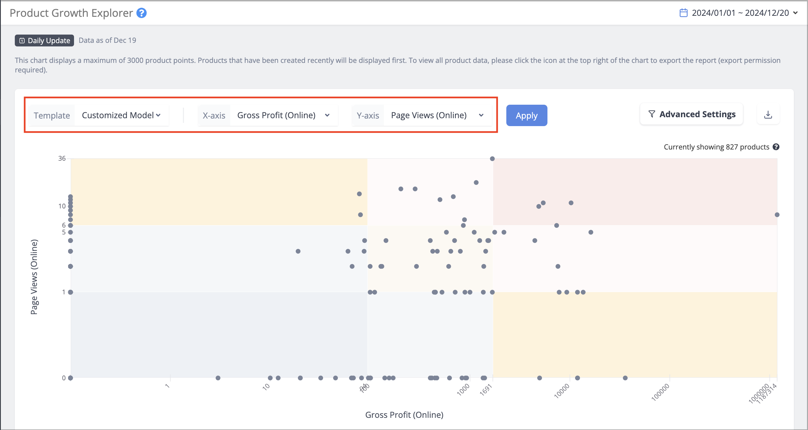
Task: Select the date range 2024/01/01 ~ 2024/12/20
Action: (x=740, y=13)
